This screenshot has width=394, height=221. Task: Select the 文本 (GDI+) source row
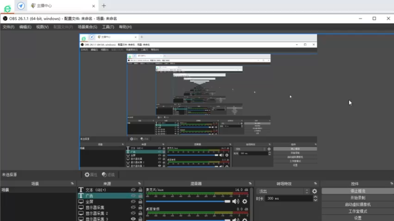point(110,190)
